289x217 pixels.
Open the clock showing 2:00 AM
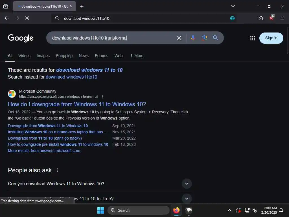(269, 210)
